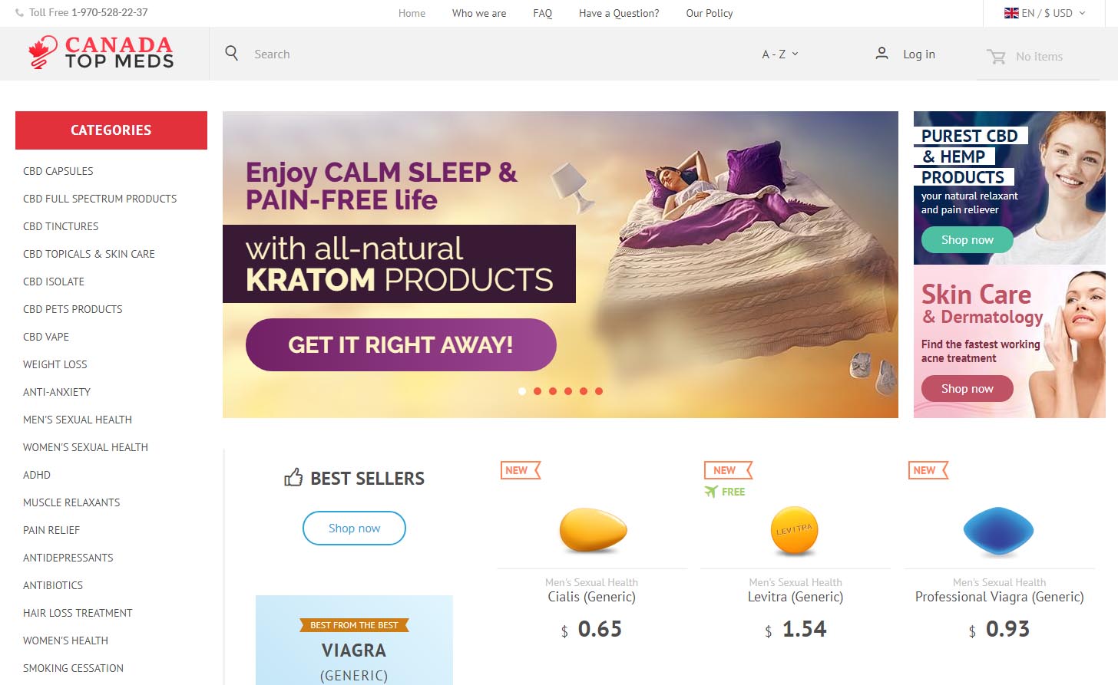Open the EN / $ USD selector
Viewport: 1118px width, 685px height.
[x=1045, y=13]
